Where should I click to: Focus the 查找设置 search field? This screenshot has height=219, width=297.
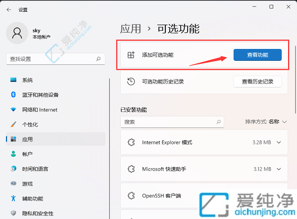(55, 59)
